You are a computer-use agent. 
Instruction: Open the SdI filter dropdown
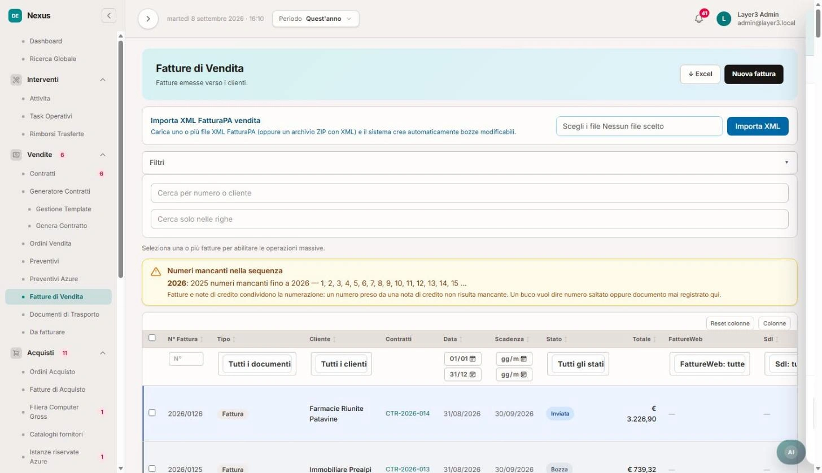tap(782, 364)
